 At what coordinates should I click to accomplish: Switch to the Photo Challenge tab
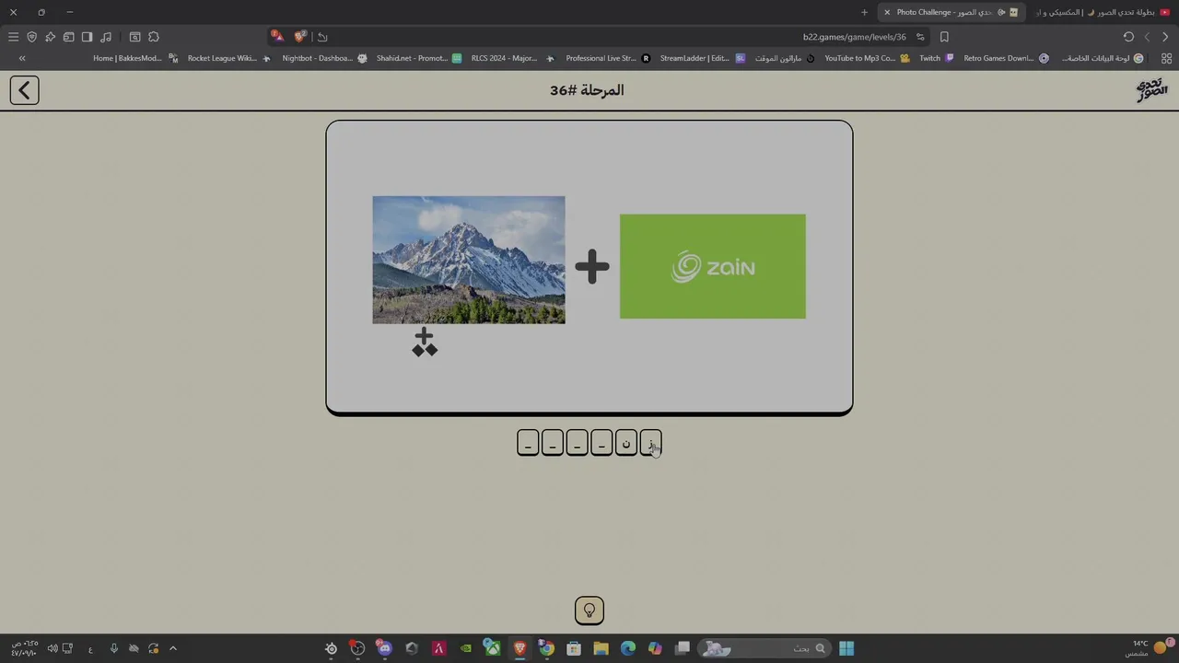952,12
